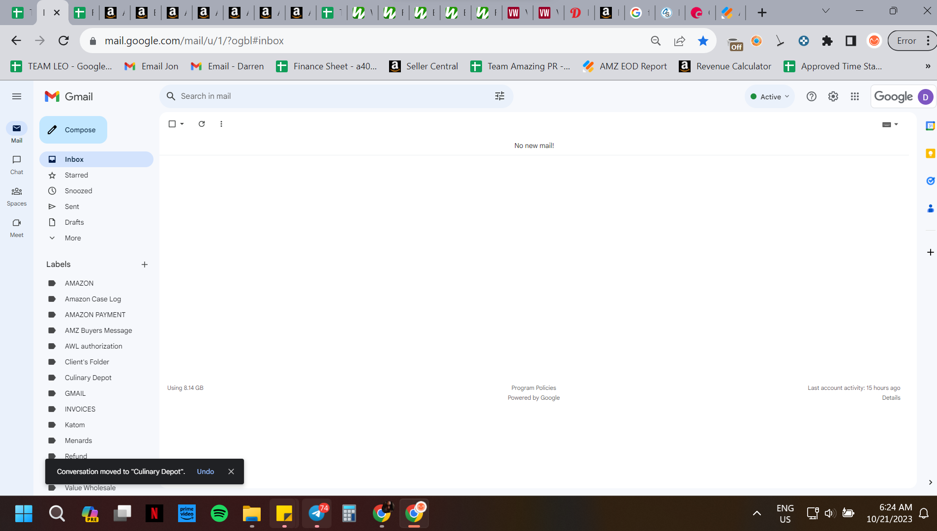Click the Gmail logo

click(69, 96)
